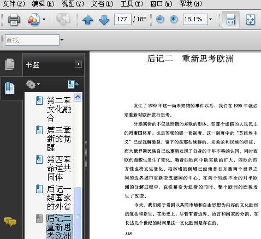Click the Print icon in the toolbar
261x239 pixels.
coord(14,20)
